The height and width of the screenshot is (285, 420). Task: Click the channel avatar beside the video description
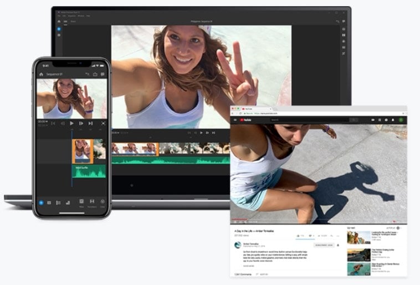pos(238,245)
